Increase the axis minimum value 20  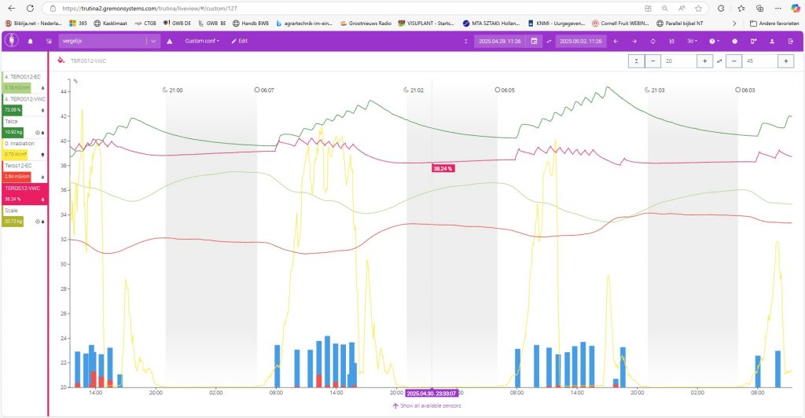pyautogui.click(x=705, y=61)
